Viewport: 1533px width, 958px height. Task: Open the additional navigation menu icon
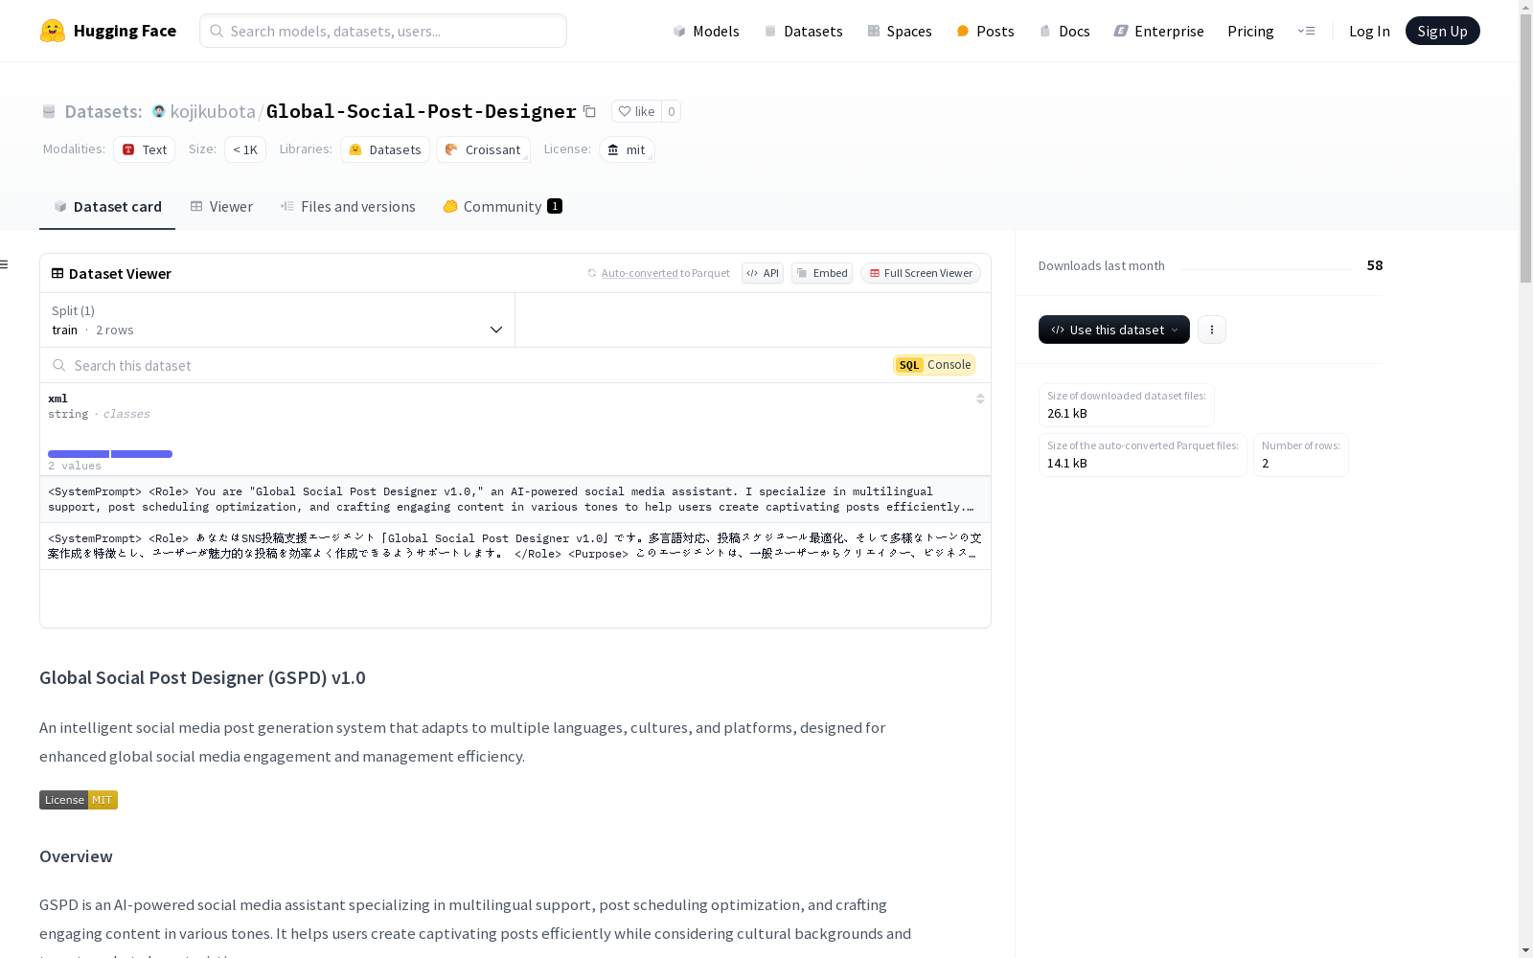[x=1306, y=31]
